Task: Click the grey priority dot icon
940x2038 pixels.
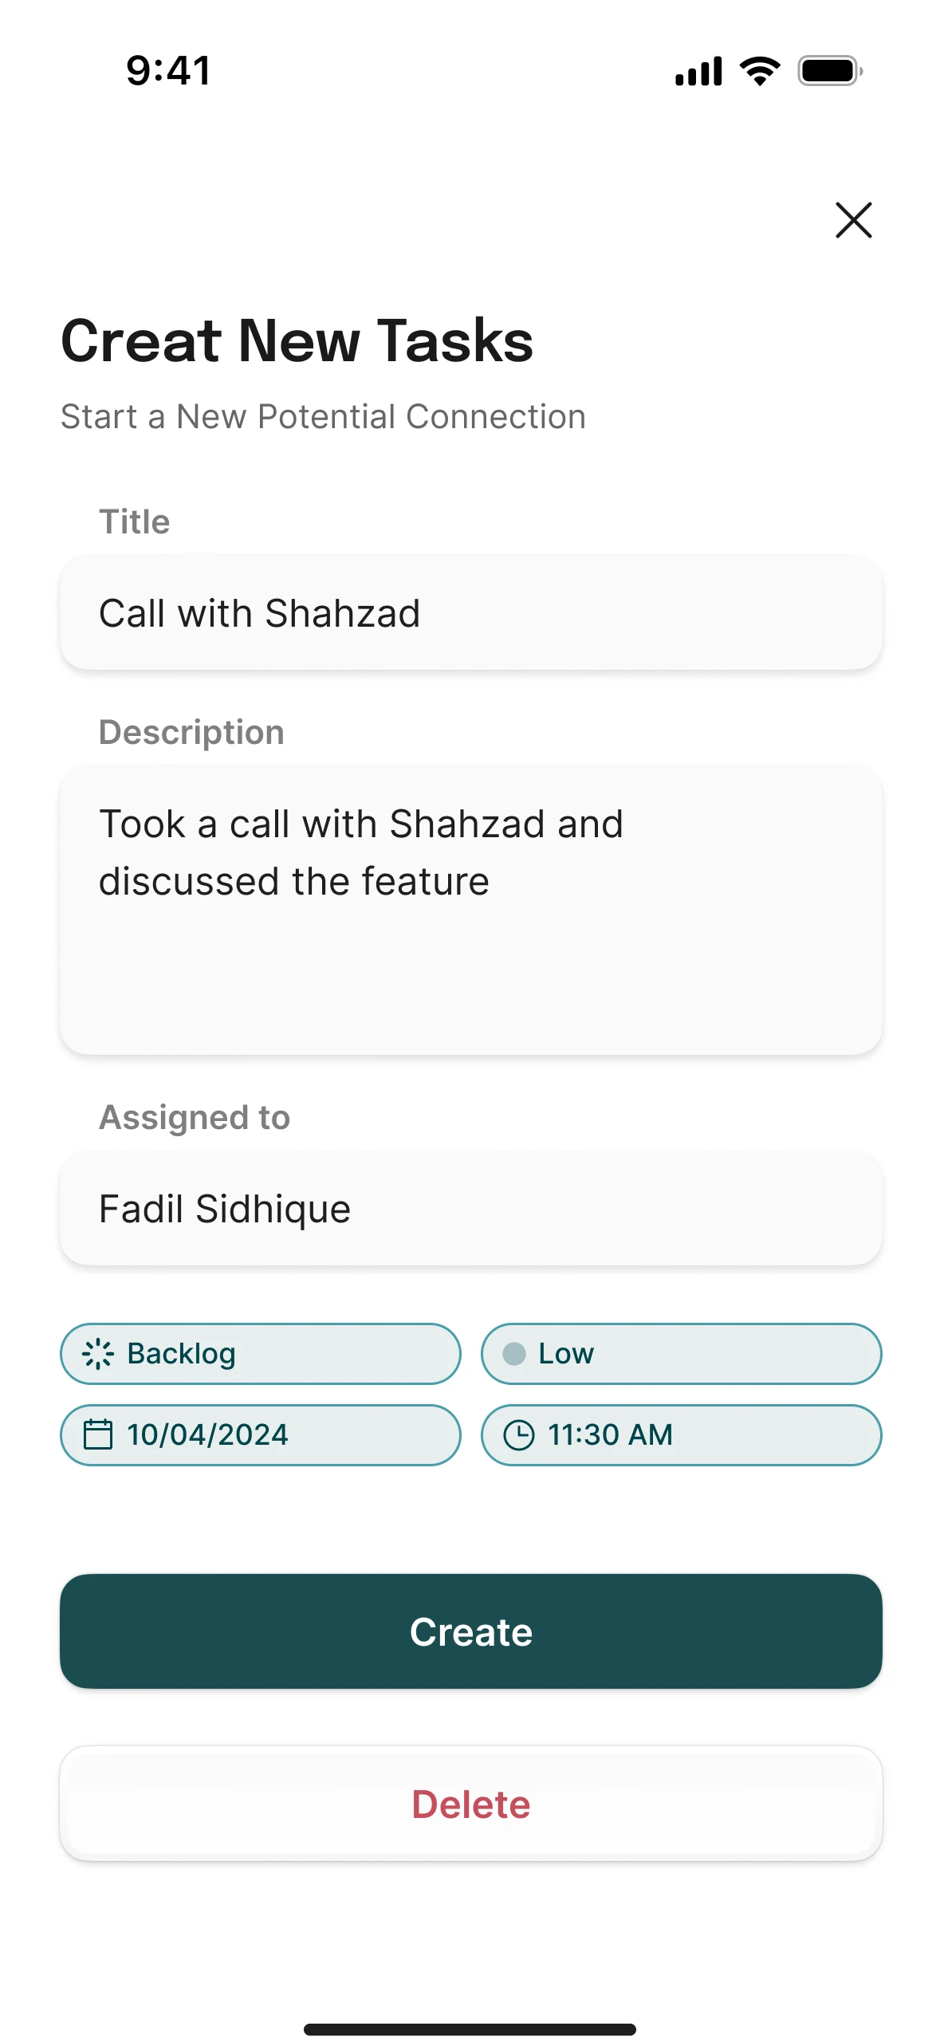Action: (x=514, y=1354)
